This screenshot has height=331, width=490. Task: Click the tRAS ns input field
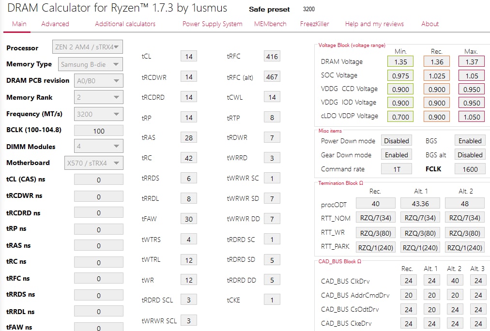click(x=98, y=245)
